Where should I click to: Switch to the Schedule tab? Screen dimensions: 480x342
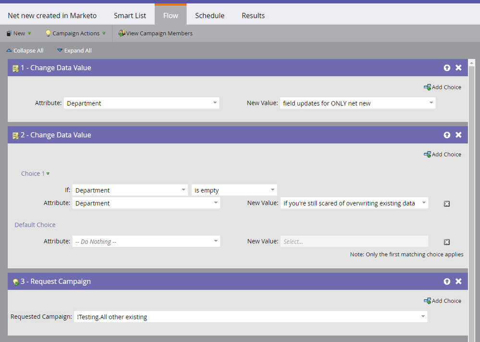click(x=209, y=15)
